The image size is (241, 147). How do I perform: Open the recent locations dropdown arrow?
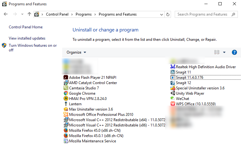pos(22,14)
